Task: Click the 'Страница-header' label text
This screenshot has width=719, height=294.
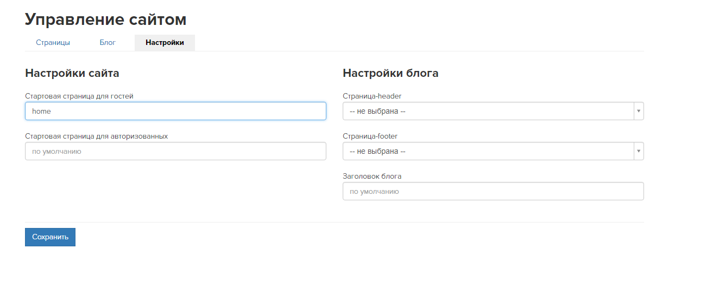Action: pos(372,96)
